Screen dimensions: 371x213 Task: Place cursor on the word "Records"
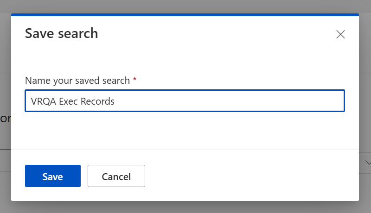[x=97, y=101]
